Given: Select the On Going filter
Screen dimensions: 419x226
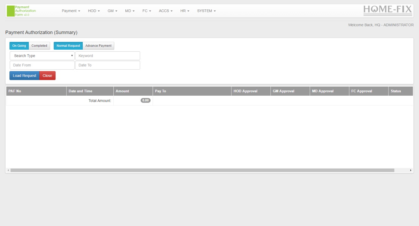Looking at the screenshot, I should 19,46.
